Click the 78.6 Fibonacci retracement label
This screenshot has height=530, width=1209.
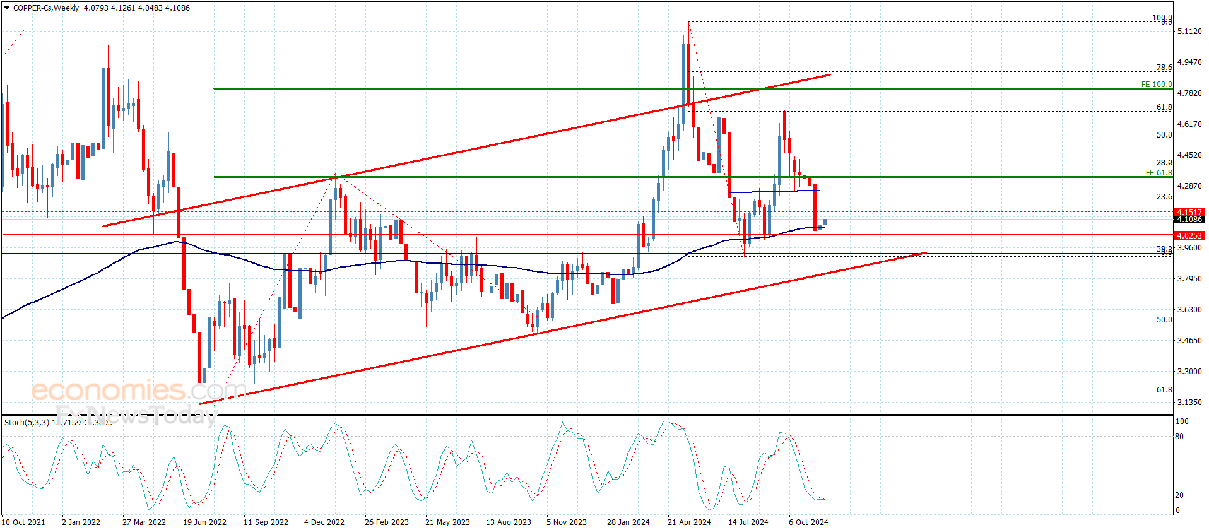(x=1164, y=68)
